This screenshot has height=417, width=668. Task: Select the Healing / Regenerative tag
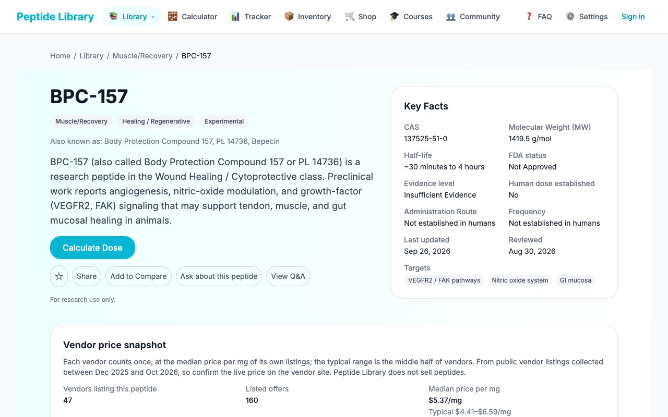(x=156, y=121)
